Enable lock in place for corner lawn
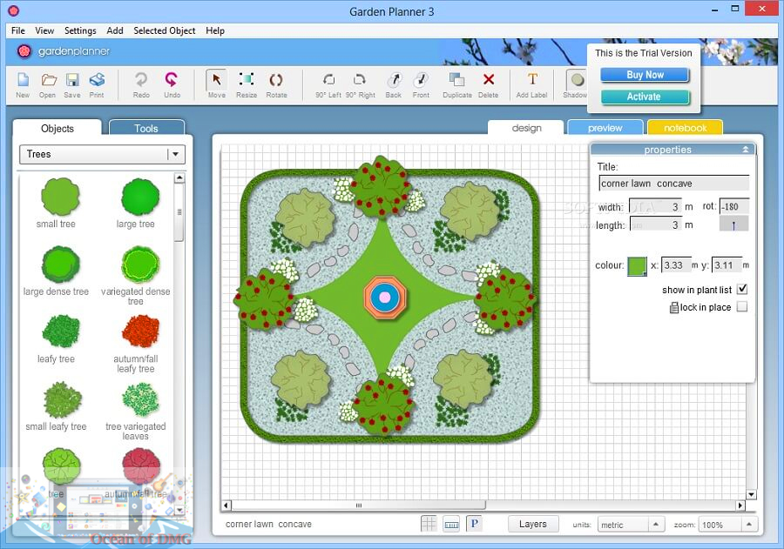 click(x=741, y=306)
